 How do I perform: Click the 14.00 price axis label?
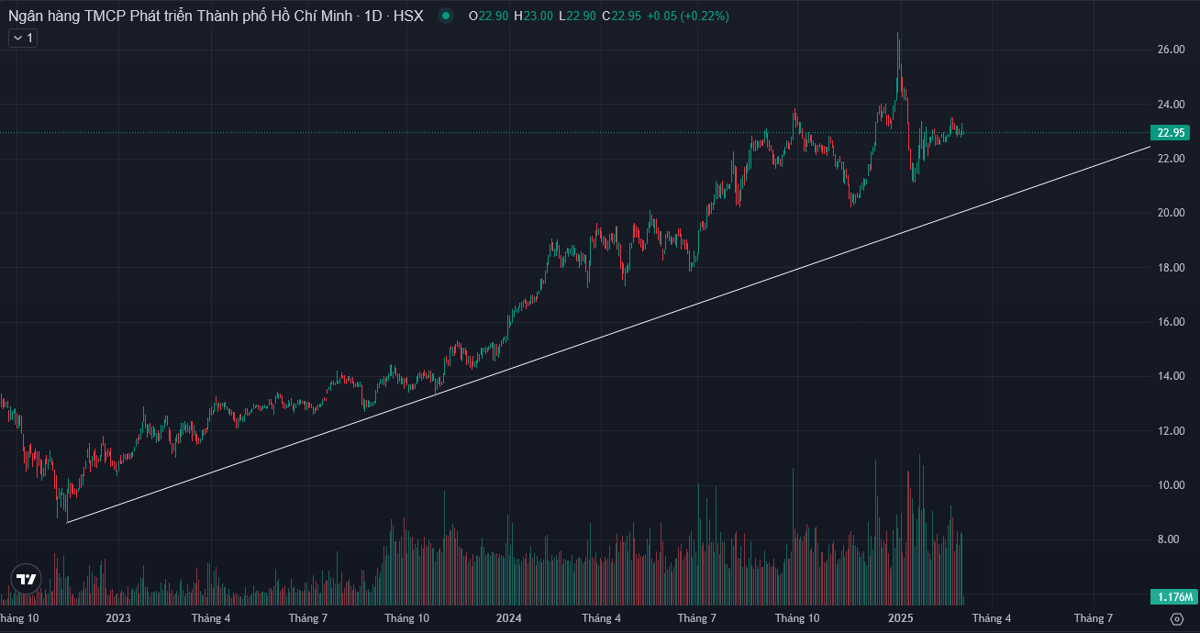[1170, 376]
